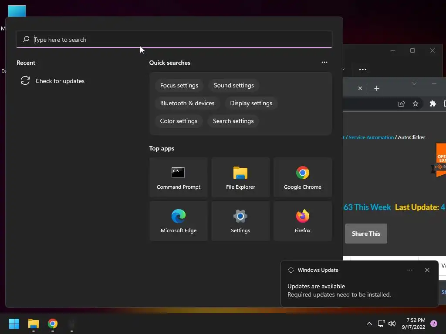Expand the browser tab search chevron

[x=414, y=83]
